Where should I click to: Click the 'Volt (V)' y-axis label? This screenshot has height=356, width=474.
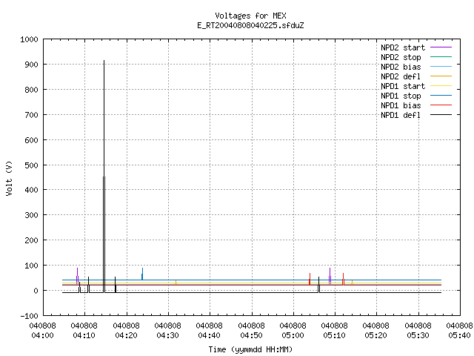point(9,178)
